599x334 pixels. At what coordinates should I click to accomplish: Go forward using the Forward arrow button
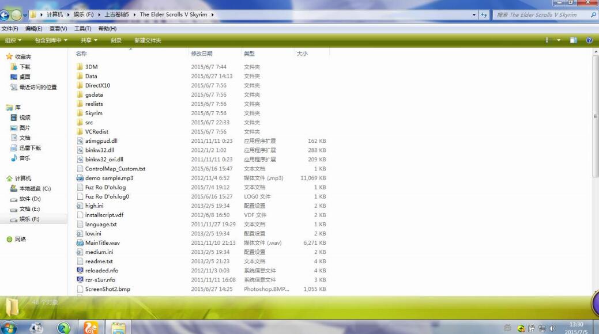pyautogui.click(x=16, y=15)
